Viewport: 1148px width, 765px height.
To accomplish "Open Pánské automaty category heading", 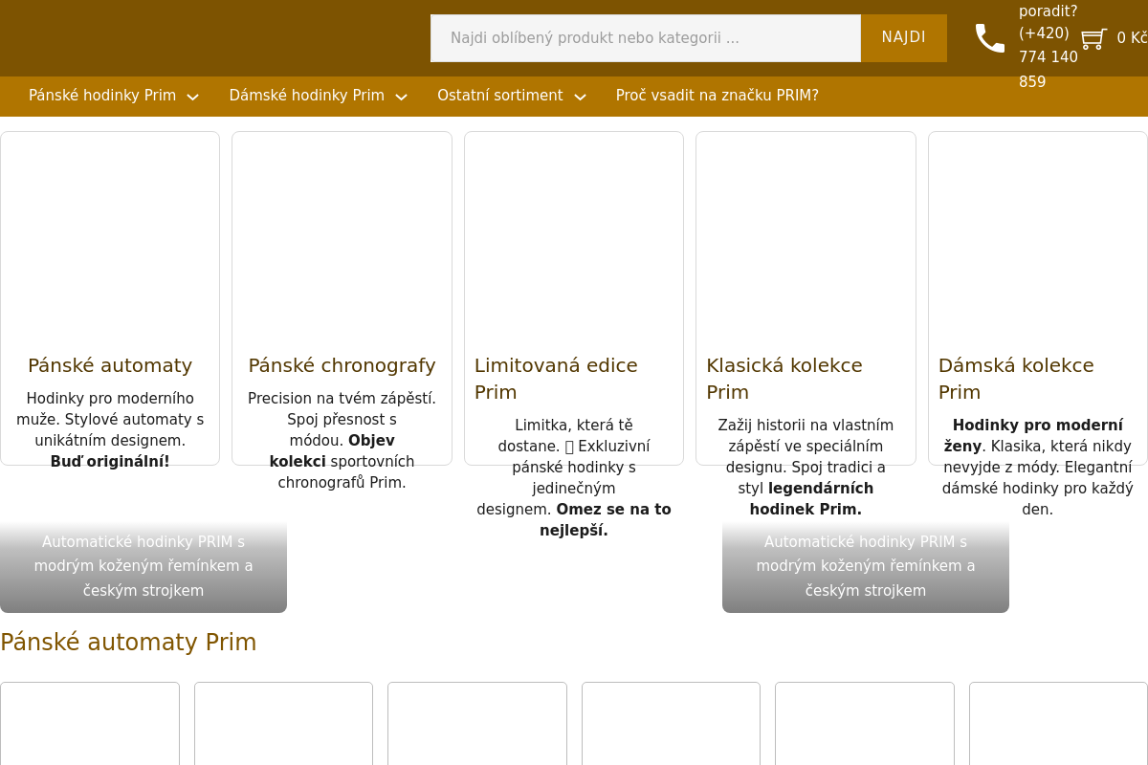I will tap(110, 365).
